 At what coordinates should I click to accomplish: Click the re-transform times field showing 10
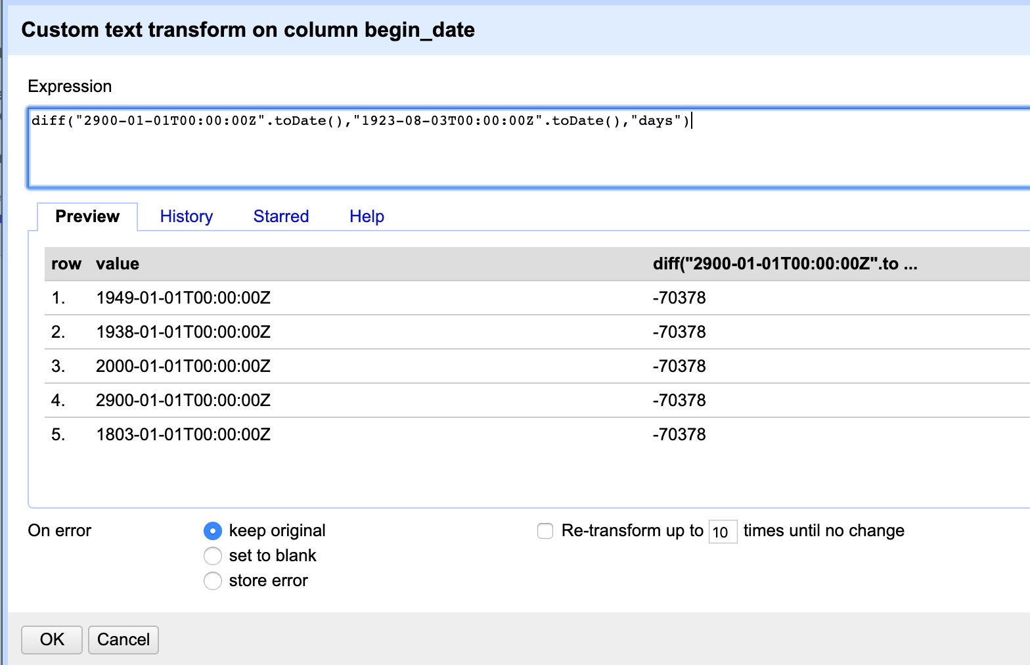tap(723, 532)
